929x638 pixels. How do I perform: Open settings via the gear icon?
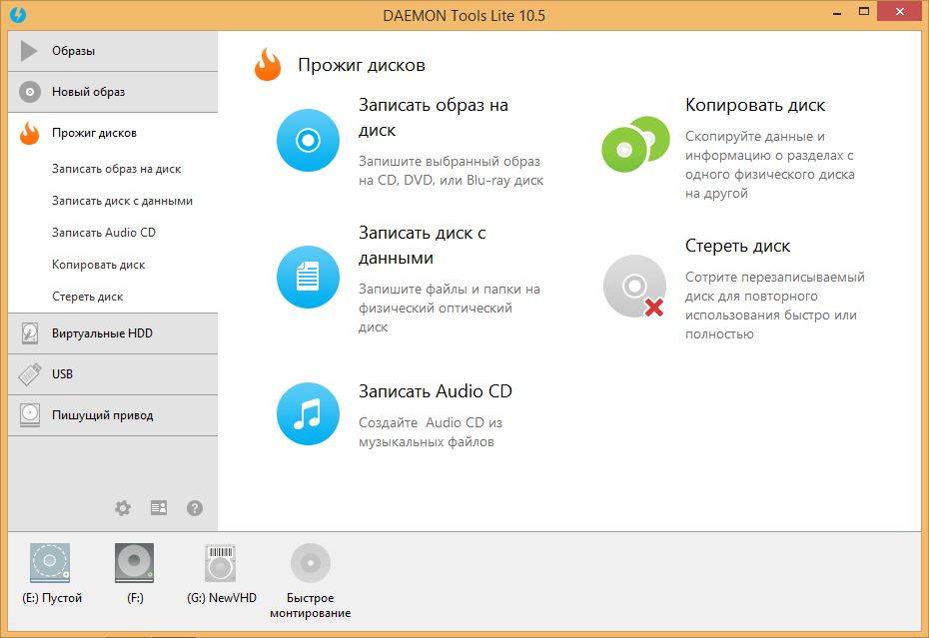click(123, 507)
